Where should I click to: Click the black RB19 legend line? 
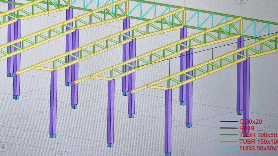(229, 128)
